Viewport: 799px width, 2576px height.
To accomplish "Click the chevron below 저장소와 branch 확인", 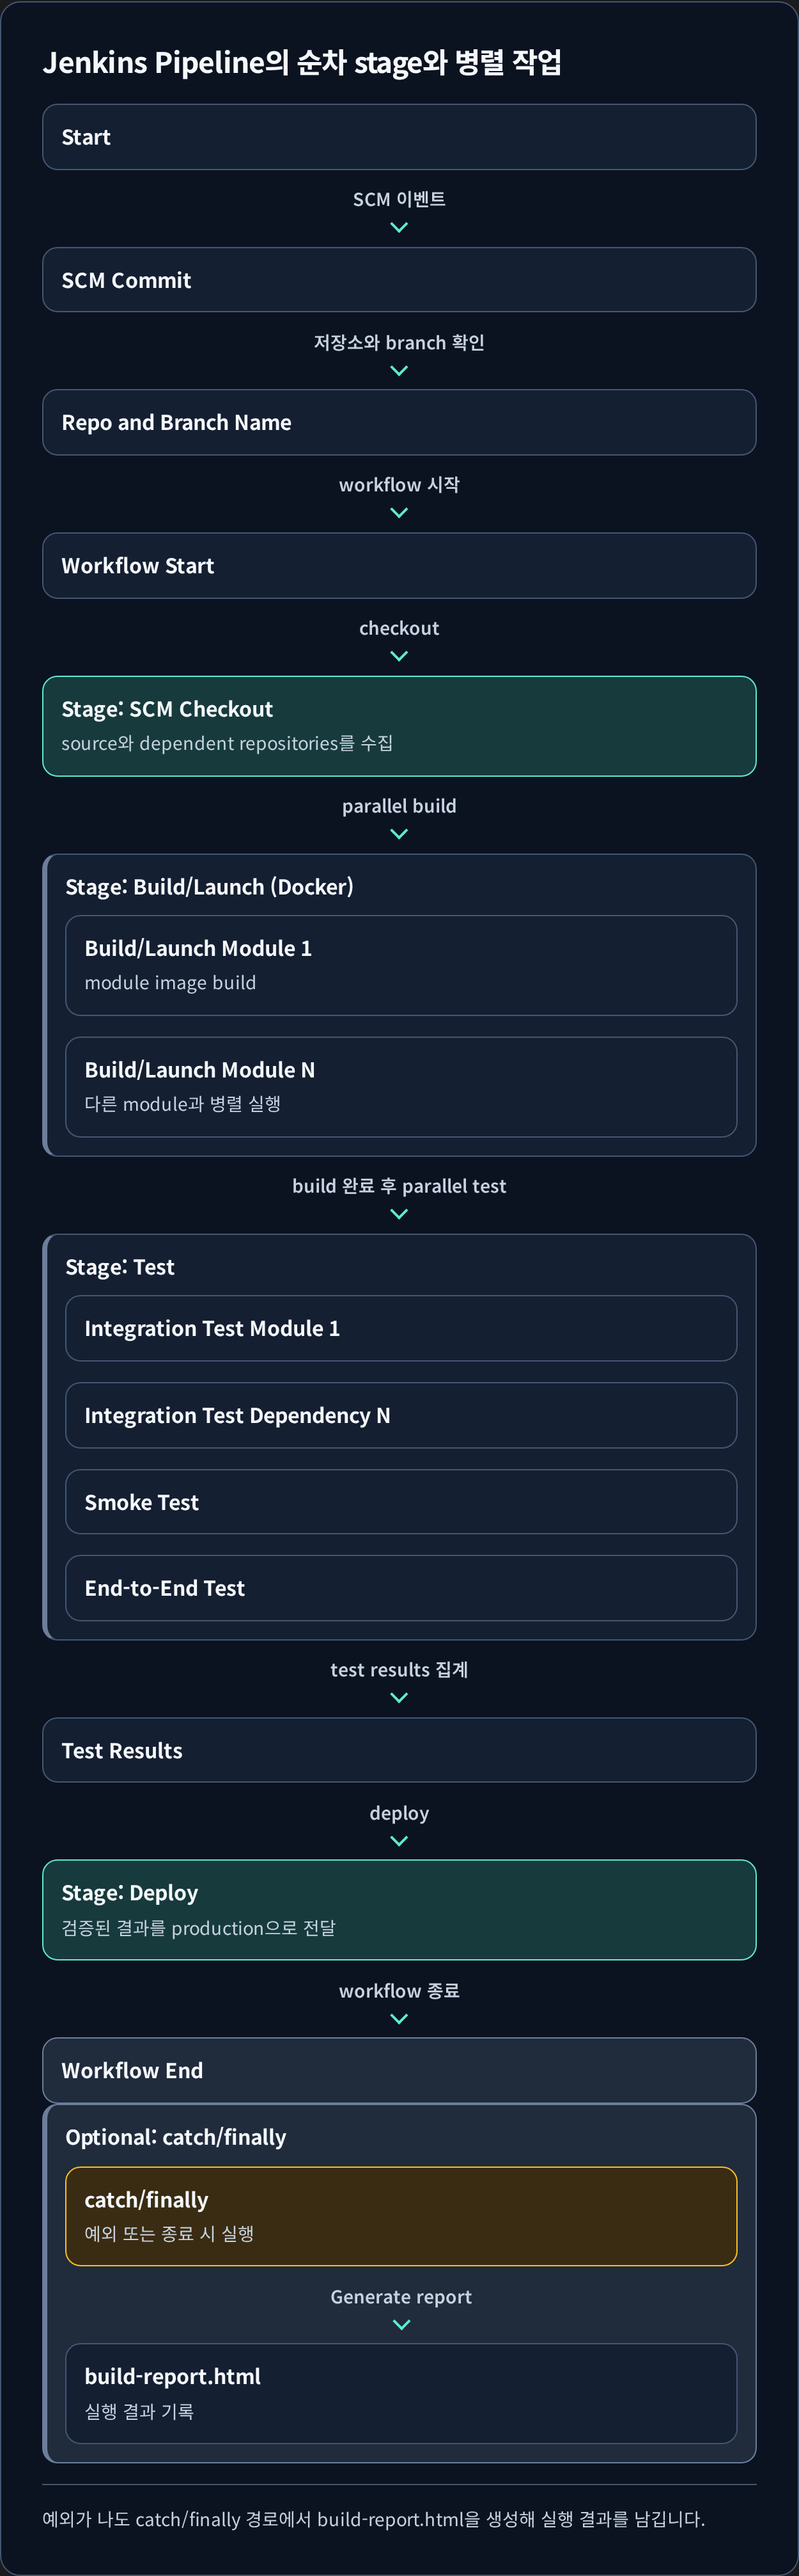I will tap(398, 371).
